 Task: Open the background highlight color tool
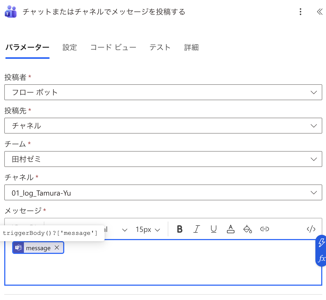click(247, 229)
